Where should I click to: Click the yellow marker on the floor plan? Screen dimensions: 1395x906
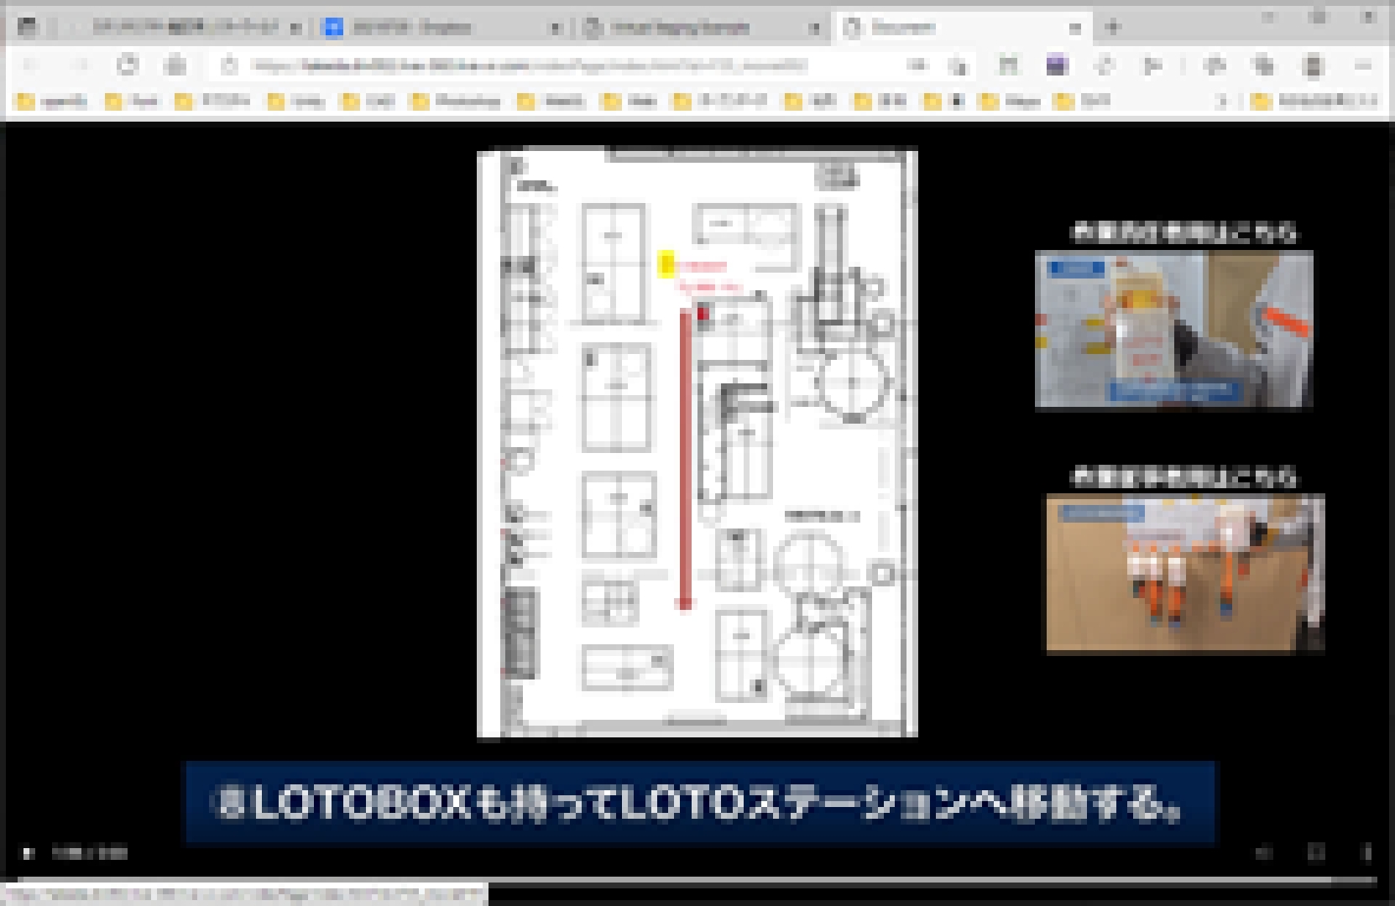[x=666, y=264]
